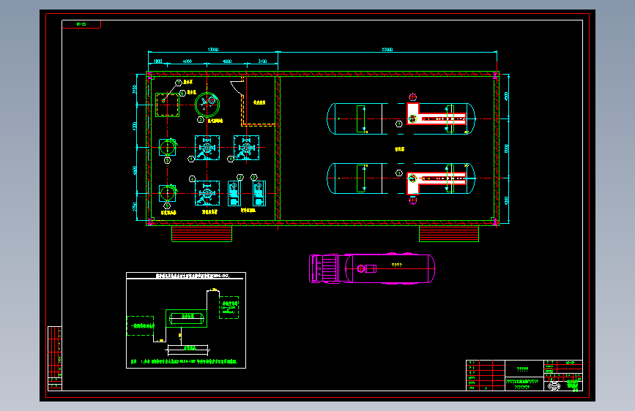Click the 23000 overall dimension text
The height and width of the screenshot is (411, 635).
387,49
